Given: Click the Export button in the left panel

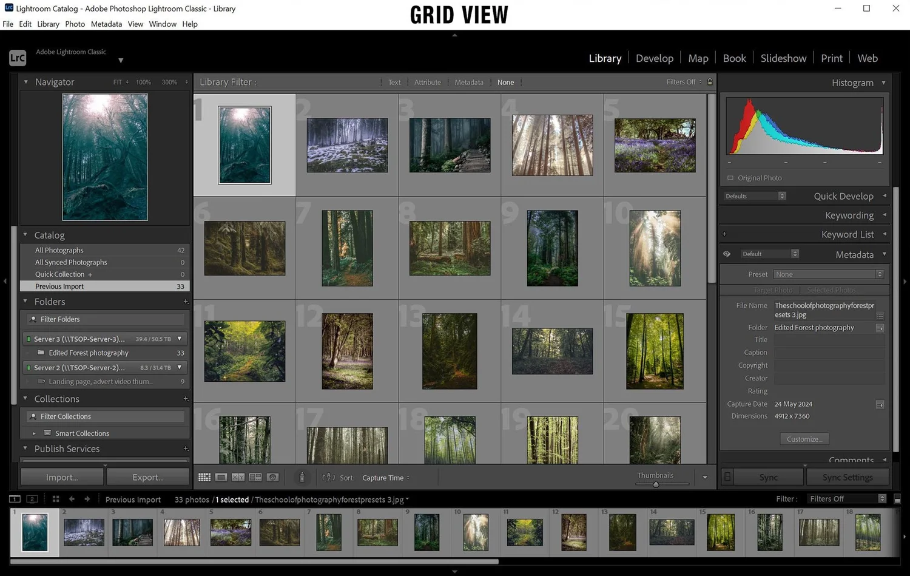Looking at the screenshot, I should pyautogui.click(x=147, y=477).
